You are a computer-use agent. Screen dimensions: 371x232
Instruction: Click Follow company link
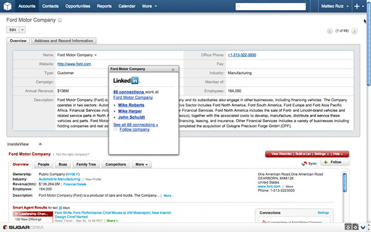(x=135, y=130)
